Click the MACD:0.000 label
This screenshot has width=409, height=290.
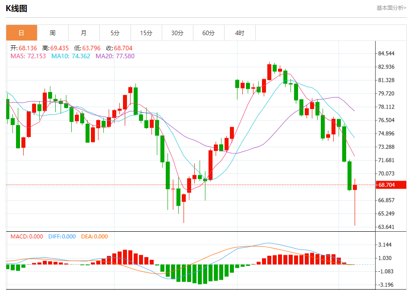click(x=27, y=237)
